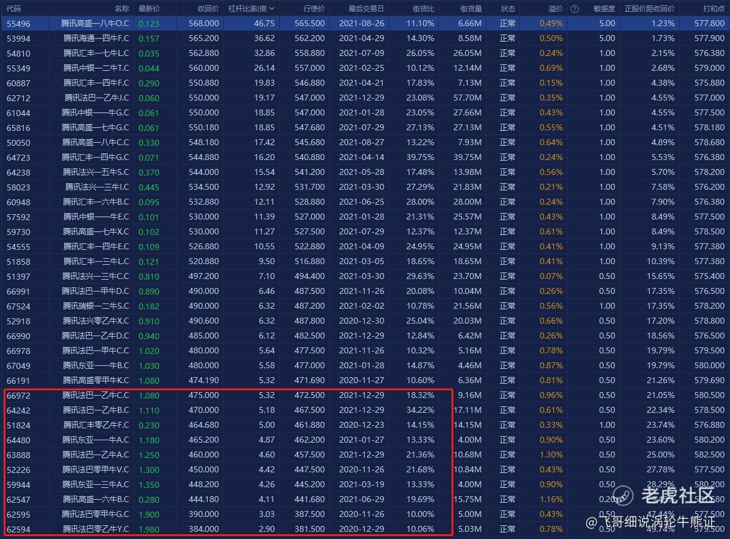730x539 pixels.
Task: Select code cell 62712
Action: (x=18, y=98)
